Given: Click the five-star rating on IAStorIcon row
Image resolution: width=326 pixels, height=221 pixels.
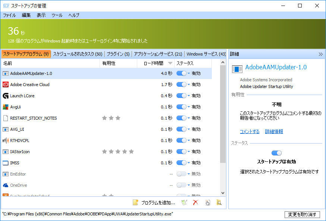Looking at the screenshot, I should pos(118,152).
